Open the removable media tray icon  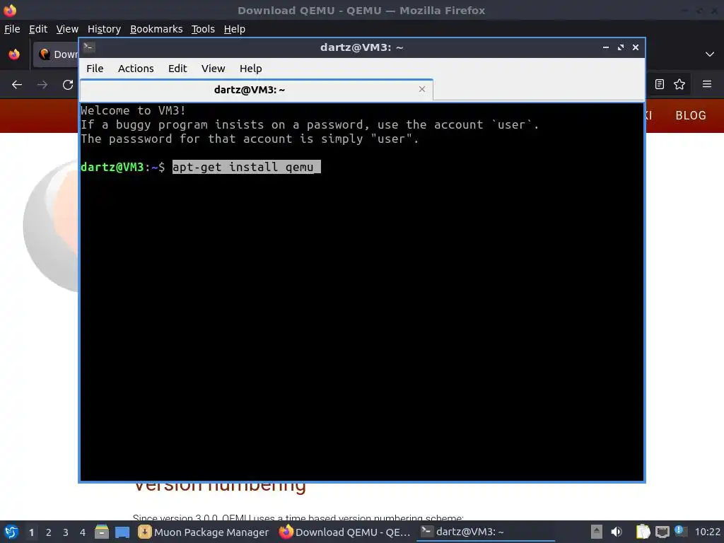pos(596,532)
